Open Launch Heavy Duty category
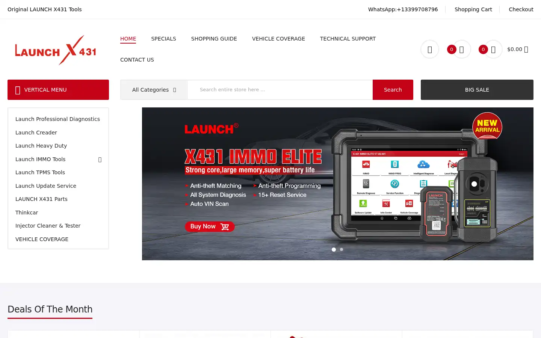This screenshot has width=541, height=338. point(41,146)
